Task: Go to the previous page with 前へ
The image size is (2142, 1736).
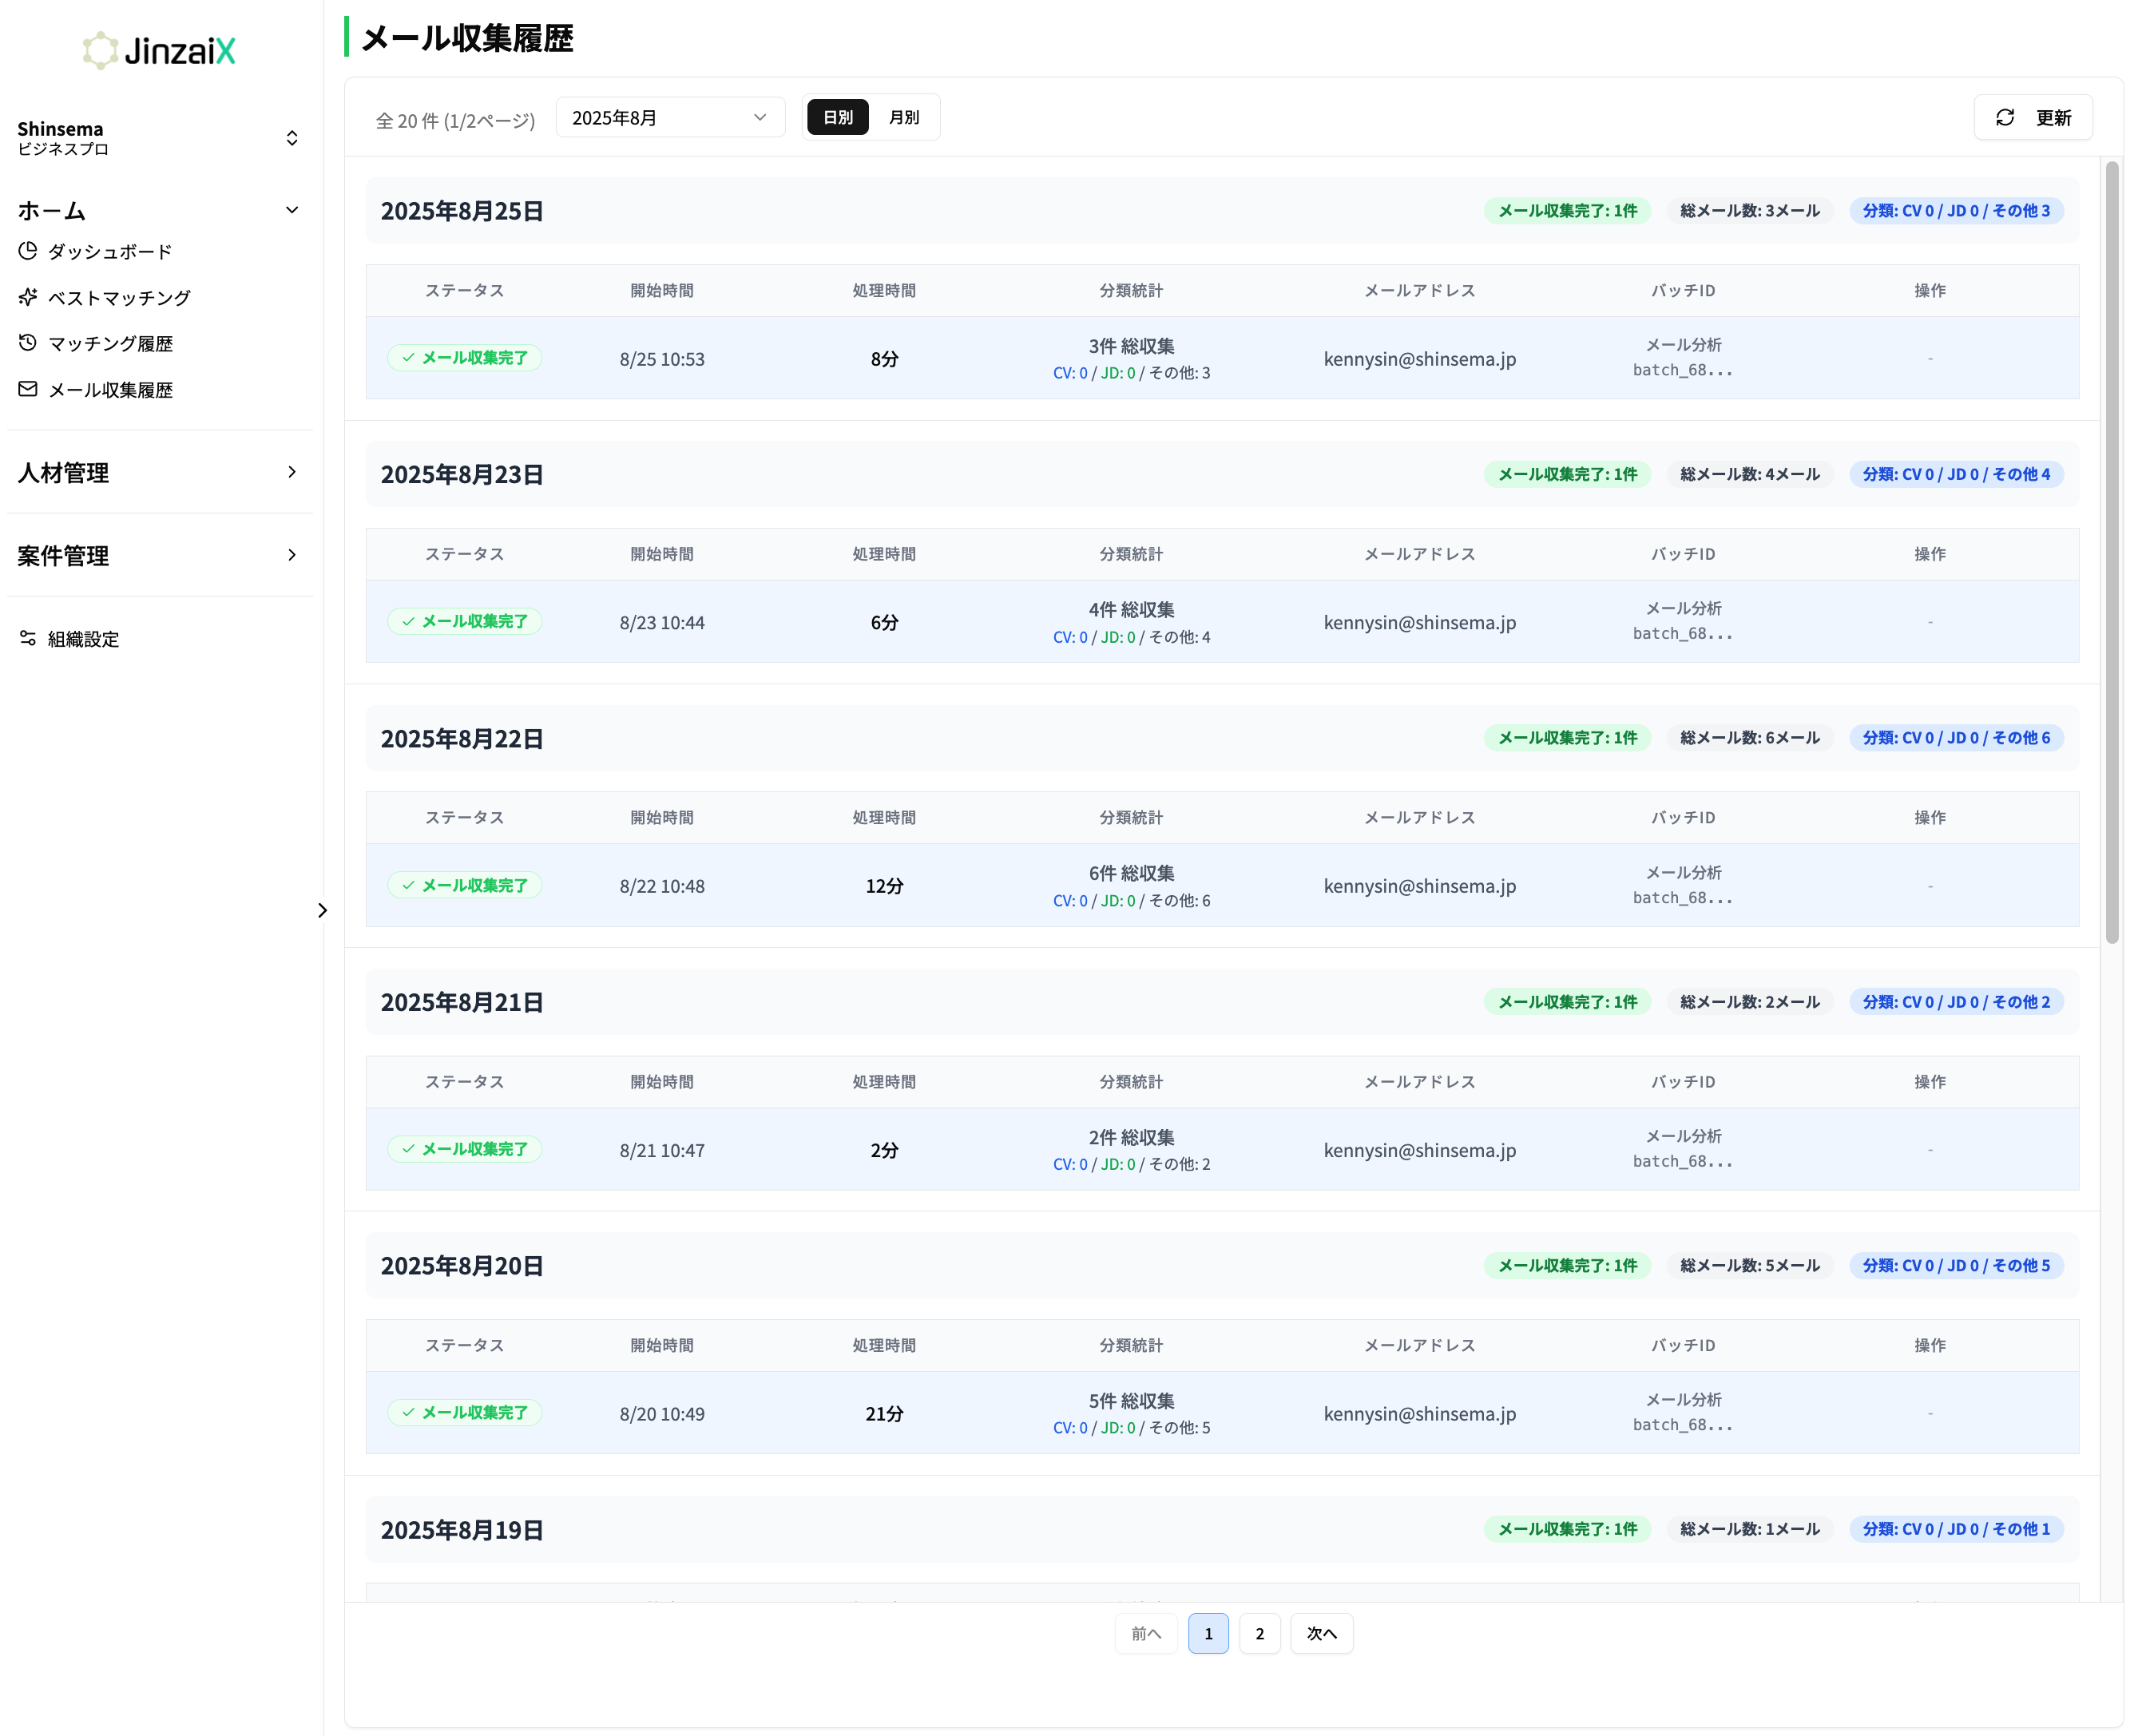Action: 1146,1633
